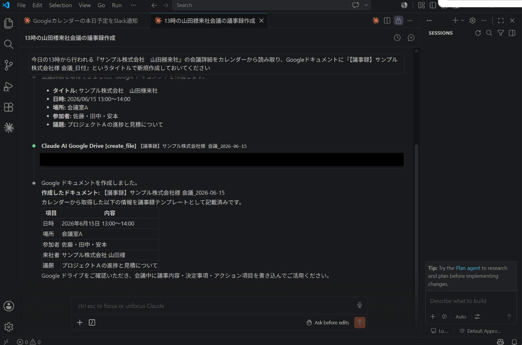Split the editor to the right
Image resolution: width=522 pixels, height=345 pixels.
click(387, 21)
